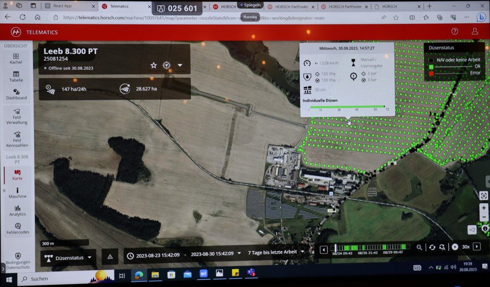Go back in the browser

point(8,17)
